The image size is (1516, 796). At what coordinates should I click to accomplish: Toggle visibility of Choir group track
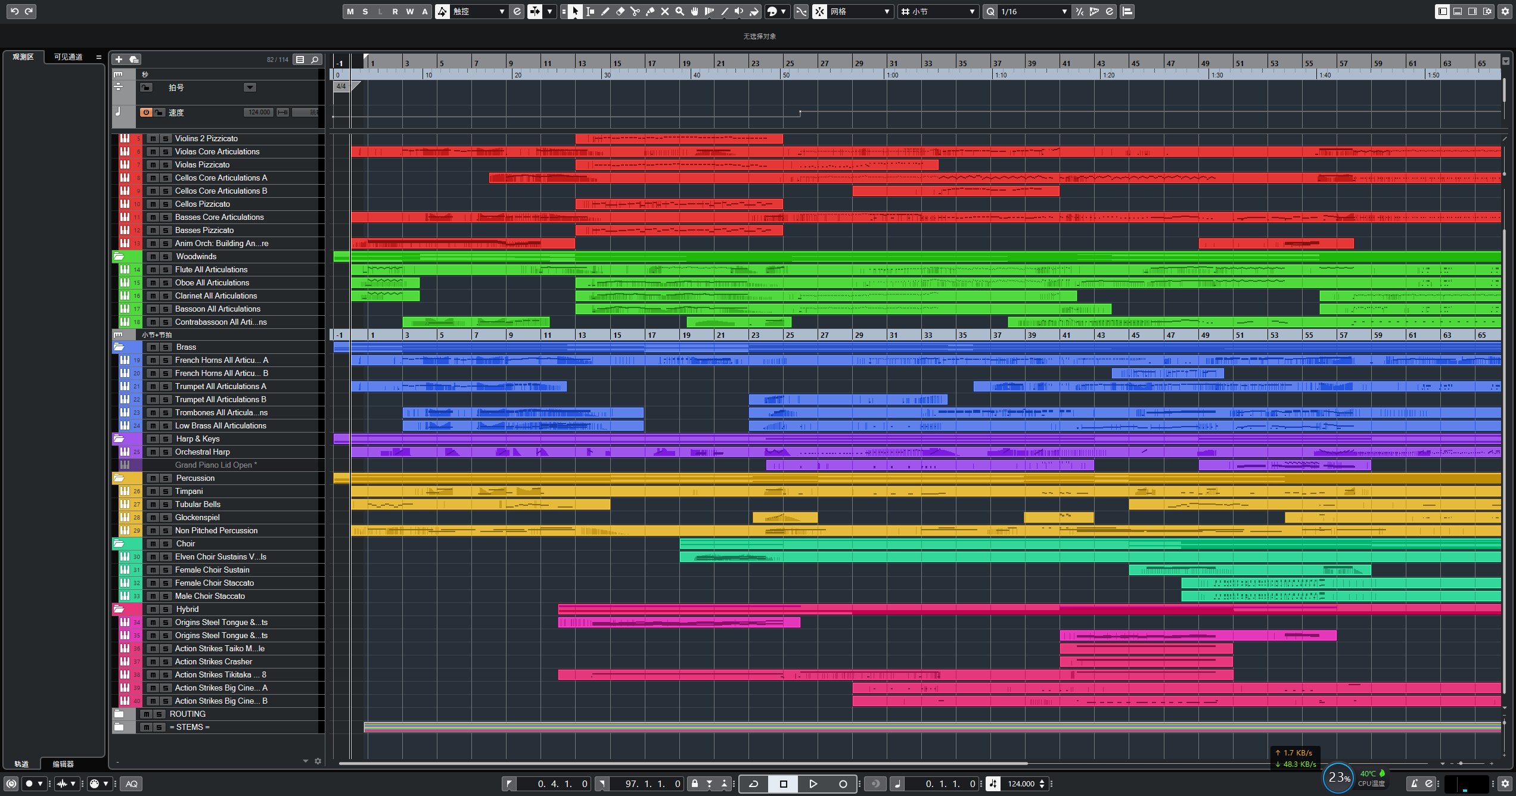coord(119,543)
